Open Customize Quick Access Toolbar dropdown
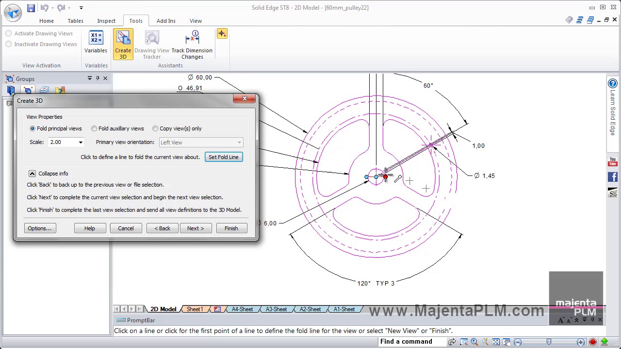The height and width of the screenshot is (349, 621). 81,8
